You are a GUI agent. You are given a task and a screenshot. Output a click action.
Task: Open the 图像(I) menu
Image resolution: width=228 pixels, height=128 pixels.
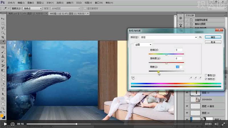pyautogui.click(x=30, y=3)
